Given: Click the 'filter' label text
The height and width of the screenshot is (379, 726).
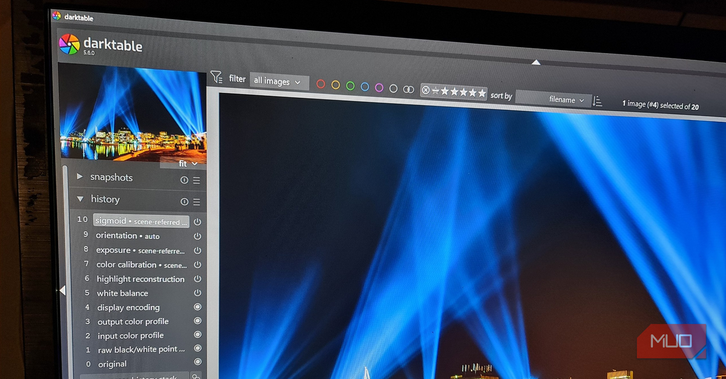Looking at the screenshot, I should (x=237, y=78).
